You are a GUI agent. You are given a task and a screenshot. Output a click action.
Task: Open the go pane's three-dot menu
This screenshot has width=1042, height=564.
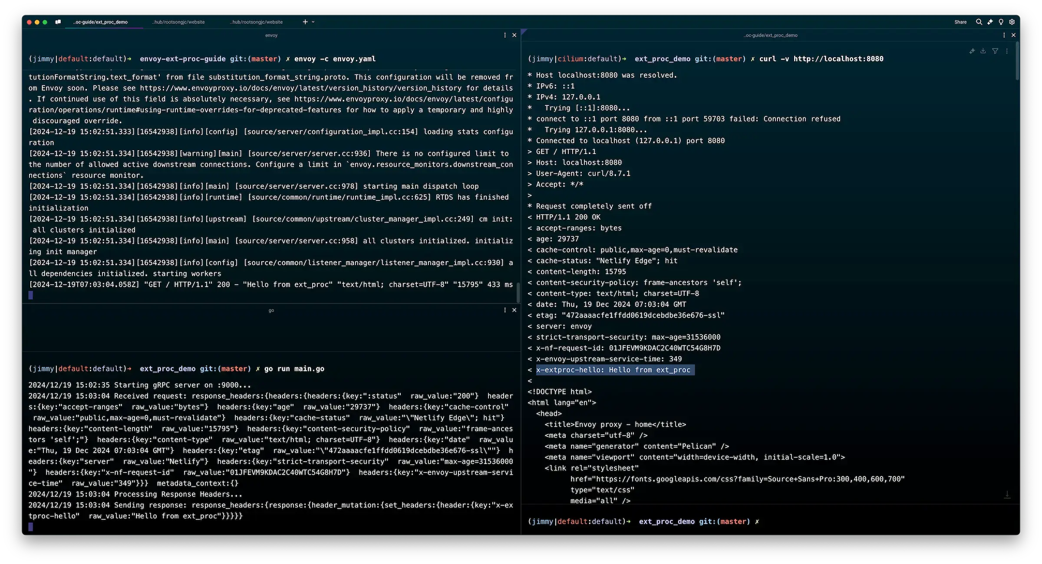505,310
